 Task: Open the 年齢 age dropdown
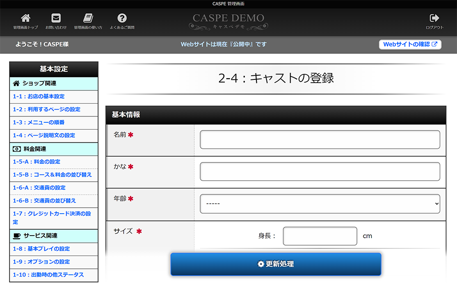tap(320, 204)
